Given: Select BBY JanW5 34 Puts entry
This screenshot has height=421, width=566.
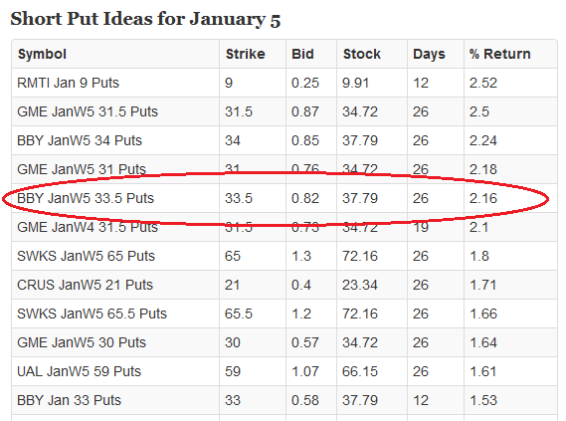Looking at the screenshot, I should (80, 140).
